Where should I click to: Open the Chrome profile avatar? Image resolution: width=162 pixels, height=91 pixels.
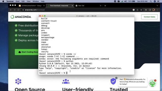[154, 10]
